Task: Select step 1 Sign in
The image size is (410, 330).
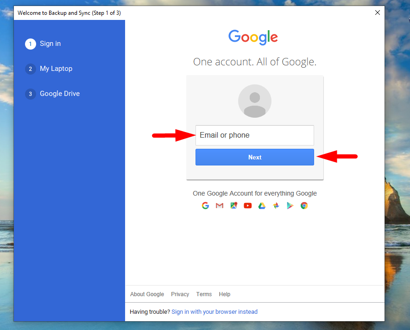Action: point(43,44)
